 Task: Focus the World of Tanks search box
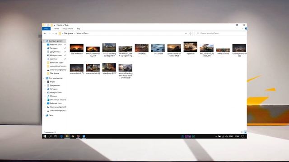point(220,33)
